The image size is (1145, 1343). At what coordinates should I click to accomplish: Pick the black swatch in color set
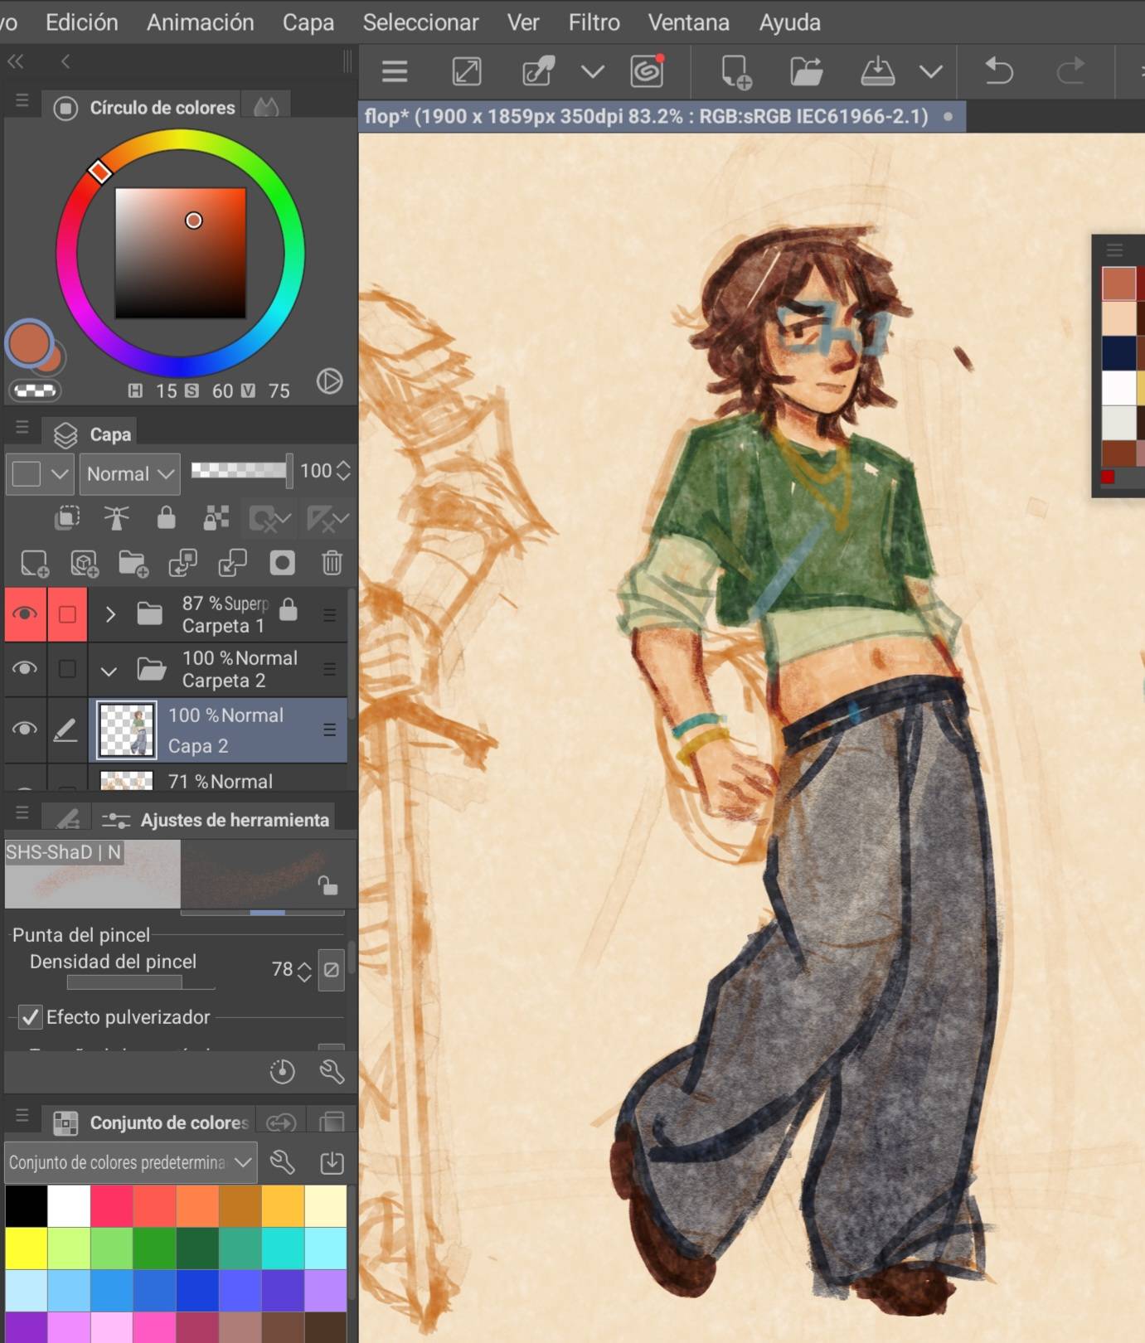click(27, 1206)
